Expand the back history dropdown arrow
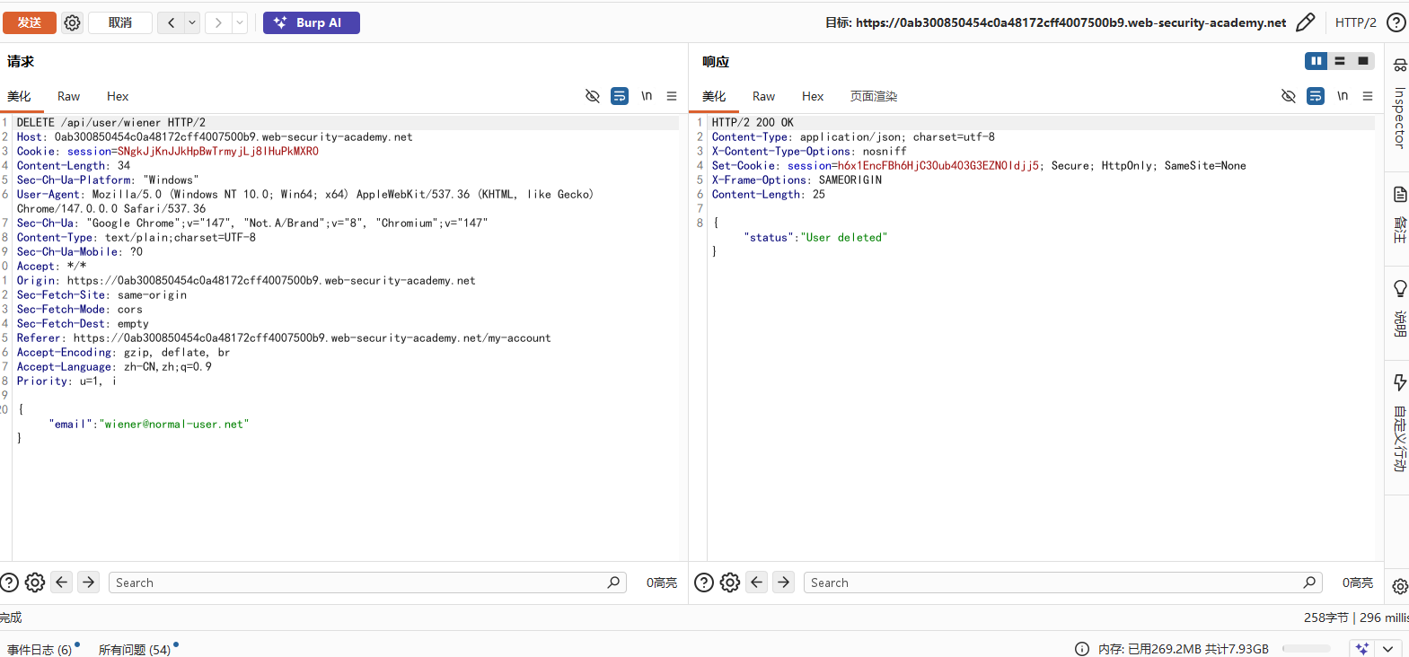This screenshot has width=1409, height=657. click(192, 22)
